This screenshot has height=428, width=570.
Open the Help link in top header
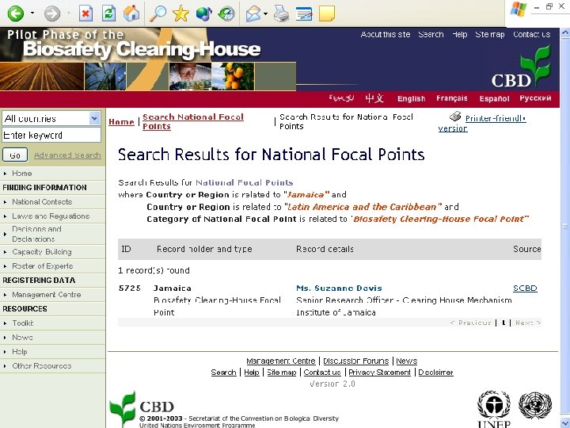(x=459, y=35)
